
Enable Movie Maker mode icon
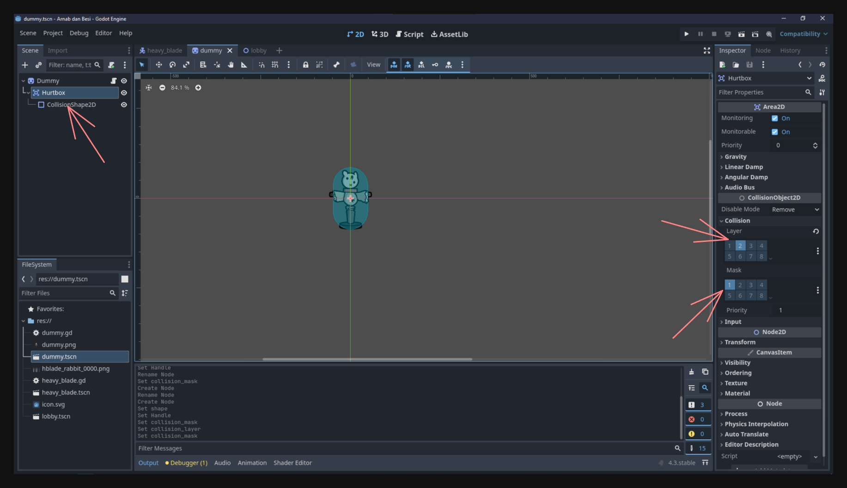coord(769,34)
